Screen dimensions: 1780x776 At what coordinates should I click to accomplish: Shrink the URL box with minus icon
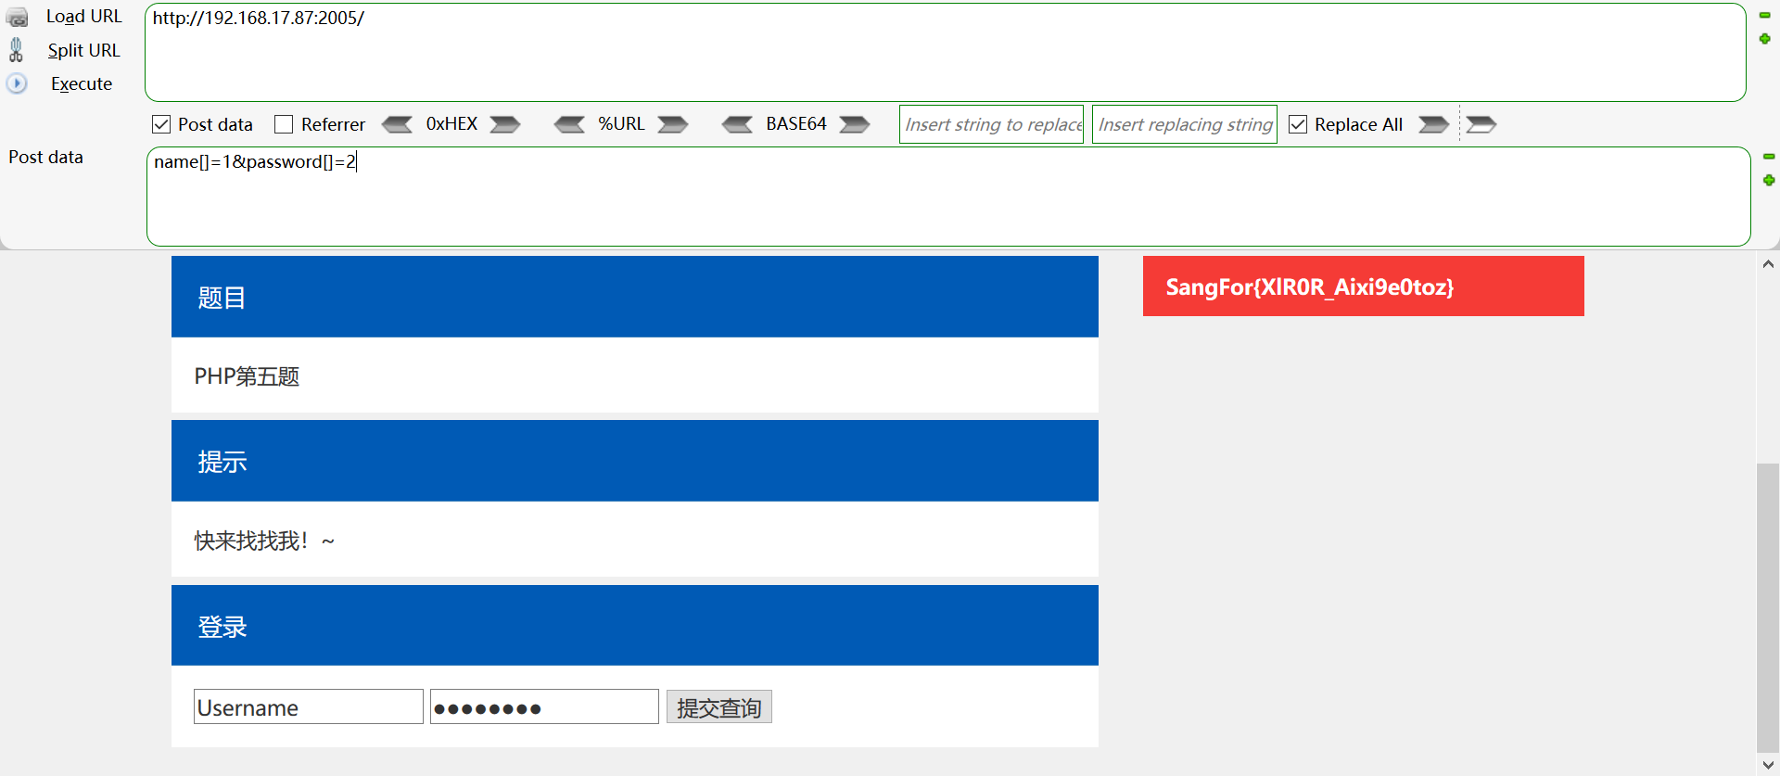click(x=1765, y=16)
